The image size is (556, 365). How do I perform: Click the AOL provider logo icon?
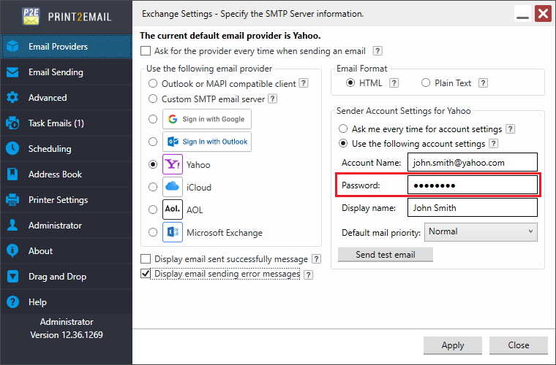tap(173, 210)
